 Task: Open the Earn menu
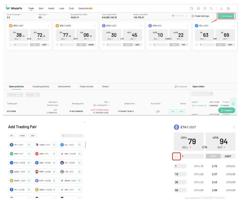click(x=41, y=8)
